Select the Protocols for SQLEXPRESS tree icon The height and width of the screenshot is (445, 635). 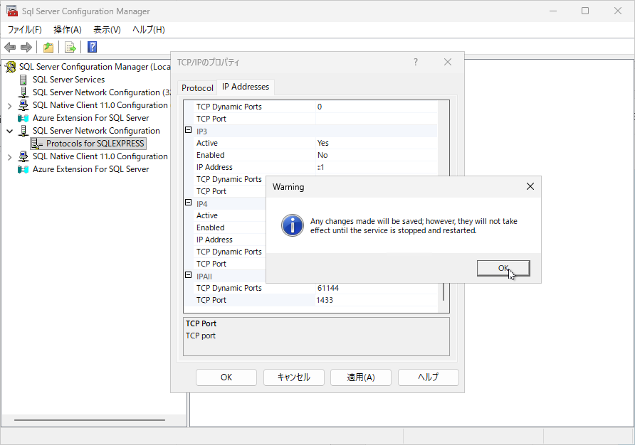click(37, 144)
